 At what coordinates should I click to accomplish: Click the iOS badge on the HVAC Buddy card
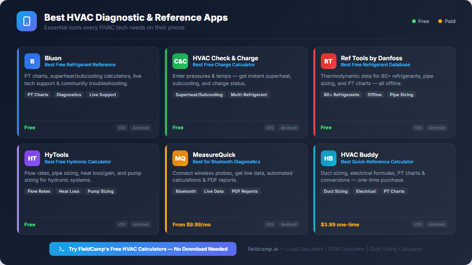coord(418,224)
